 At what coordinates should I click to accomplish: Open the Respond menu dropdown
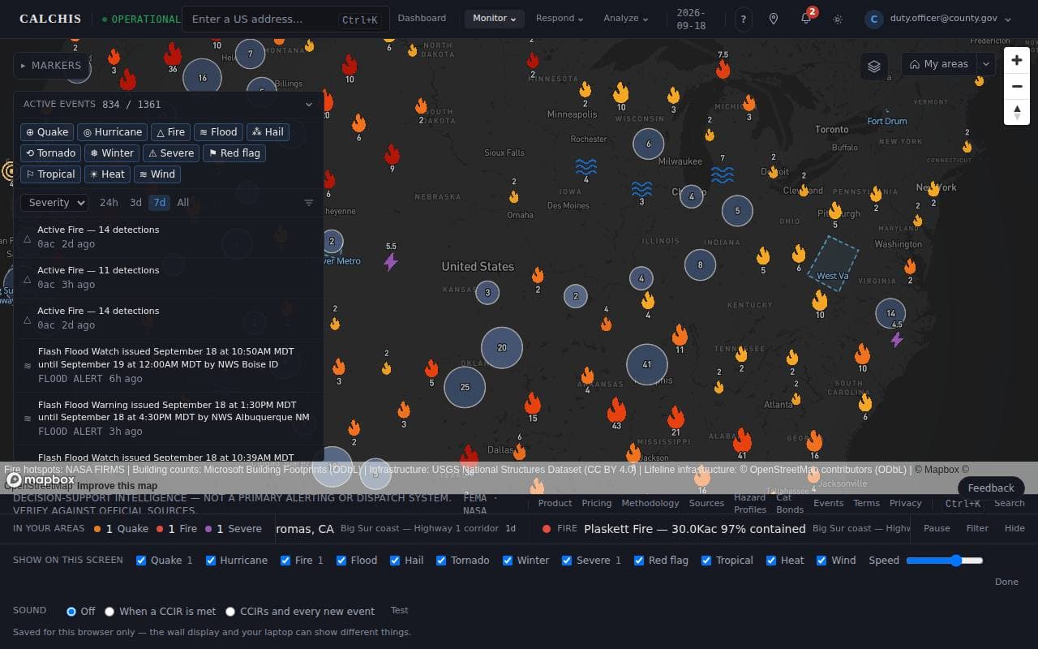(560, 19)
